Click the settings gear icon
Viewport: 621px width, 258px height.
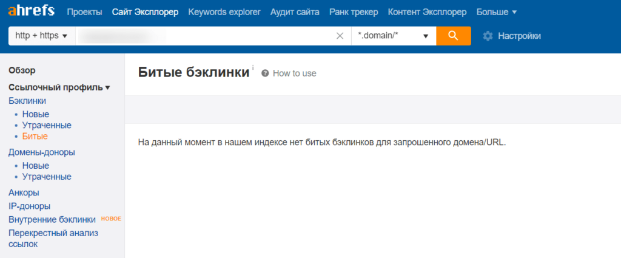click(x=488, y=36)
